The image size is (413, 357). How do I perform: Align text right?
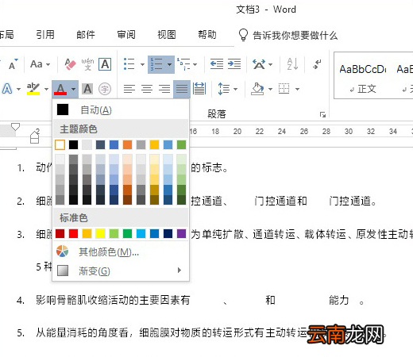point(164,89)
